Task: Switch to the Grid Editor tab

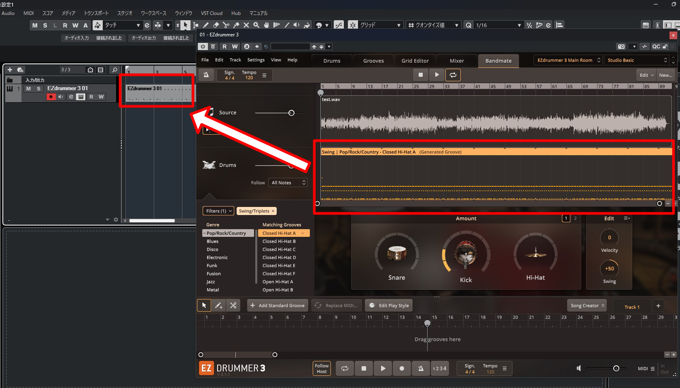Action: click(415, 61)
